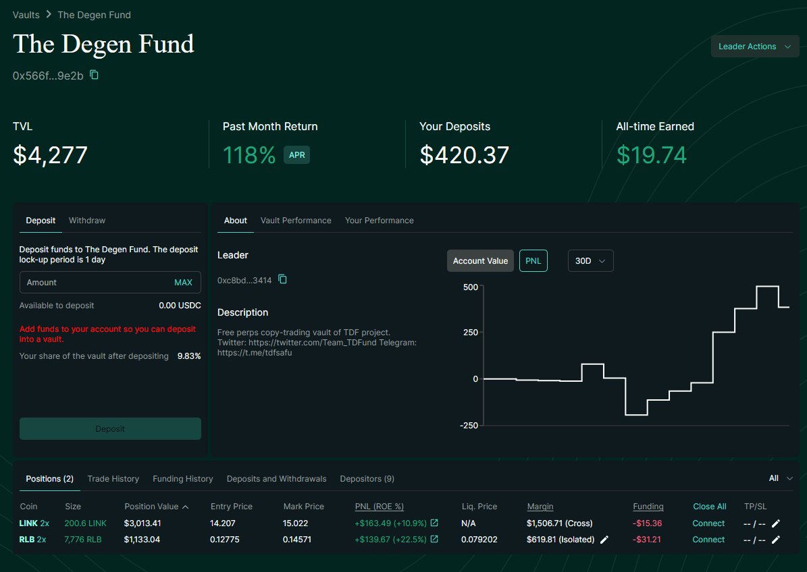Open the Trade History tab

113,478
